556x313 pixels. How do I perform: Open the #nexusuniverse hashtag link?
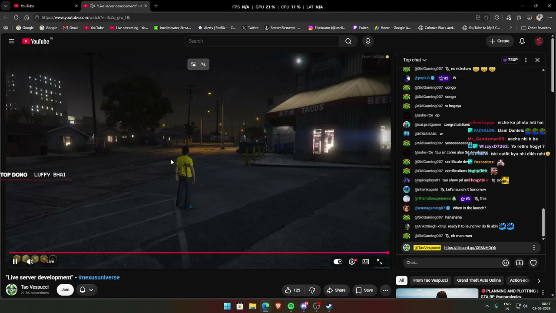tap(99, 277)
